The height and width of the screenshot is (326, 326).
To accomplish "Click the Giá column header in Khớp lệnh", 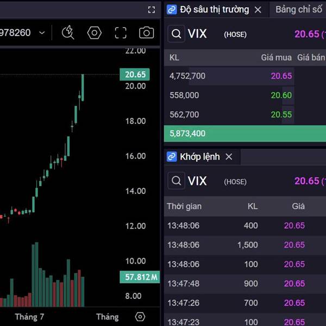I will click(x=298, y=206).
